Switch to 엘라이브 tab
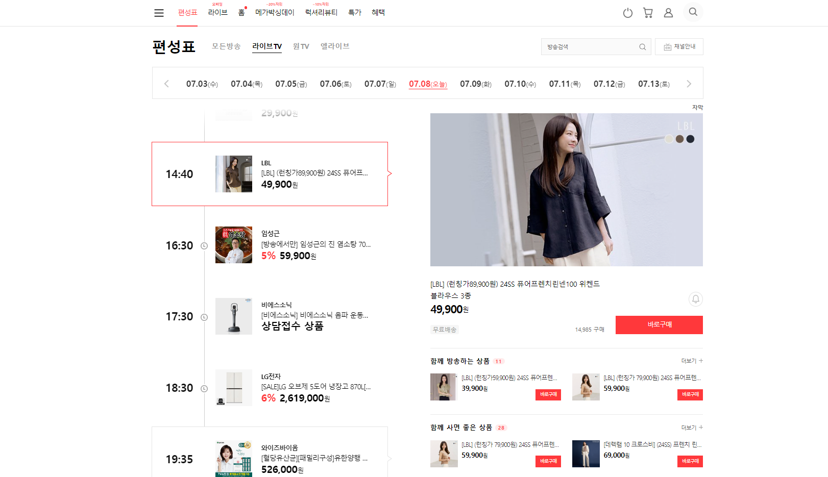Screen dimensions: 828x477 (335, 46)
